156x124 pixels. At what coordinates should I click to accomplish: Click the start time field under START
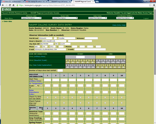click(x=80, y=57)
